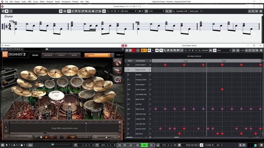
Task: Open Score Editor setup gear icon
Action: pyautogui.click(x=261, y=11)
